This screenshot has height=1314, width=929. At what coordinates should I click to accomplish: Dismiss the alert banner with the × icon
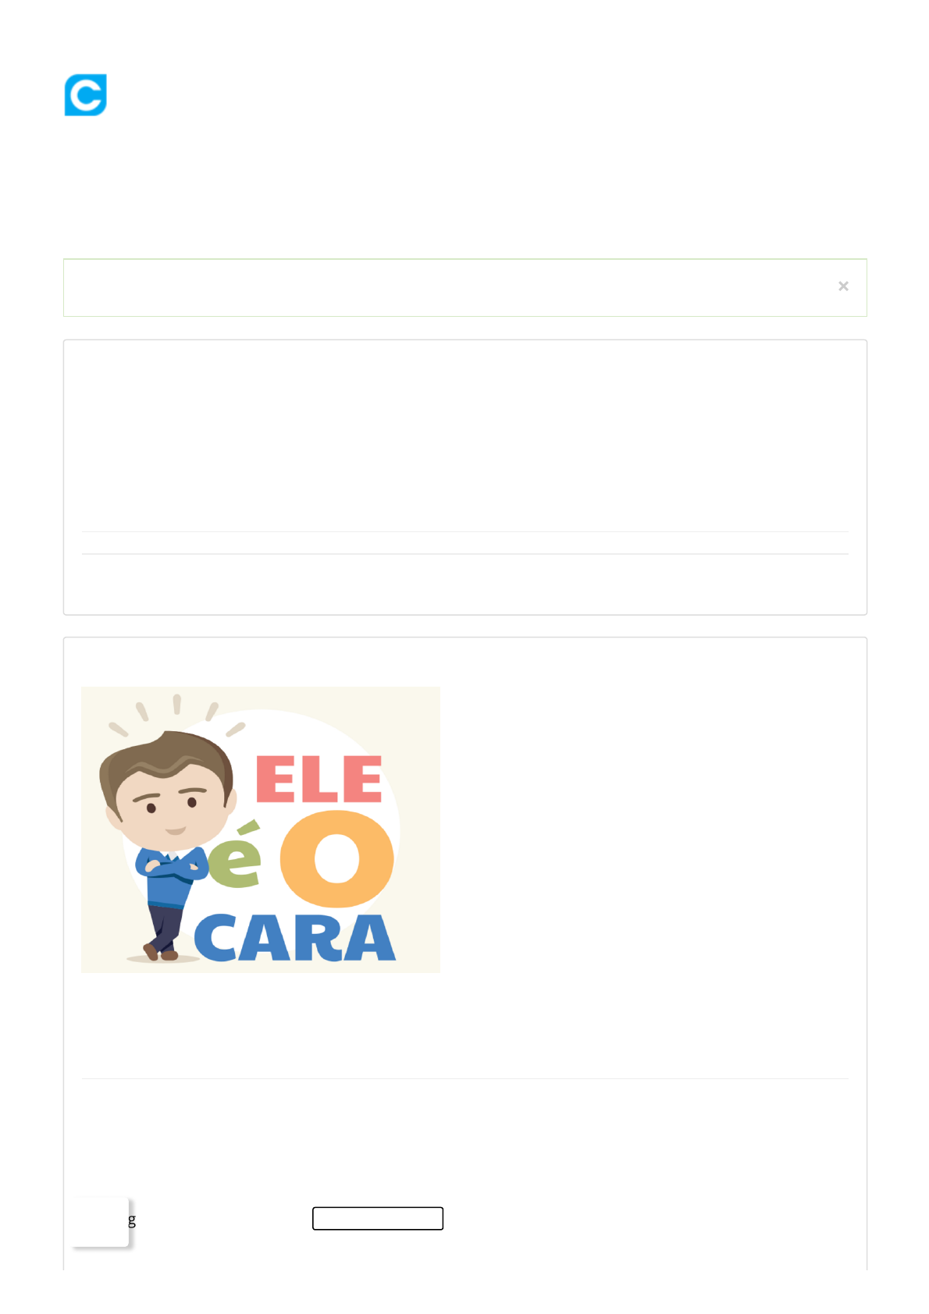(843, 286)
